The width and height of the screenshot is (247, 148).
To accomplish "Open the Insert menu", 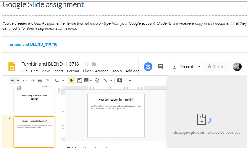I will [58, 71].
